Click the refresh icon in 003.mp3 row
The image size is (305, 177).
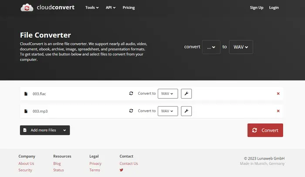[x=131, y=110]
